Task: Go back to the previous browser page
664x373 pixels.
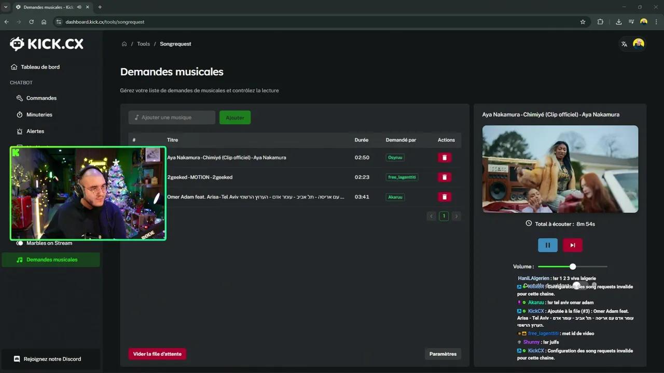Action: pos(7,22)
